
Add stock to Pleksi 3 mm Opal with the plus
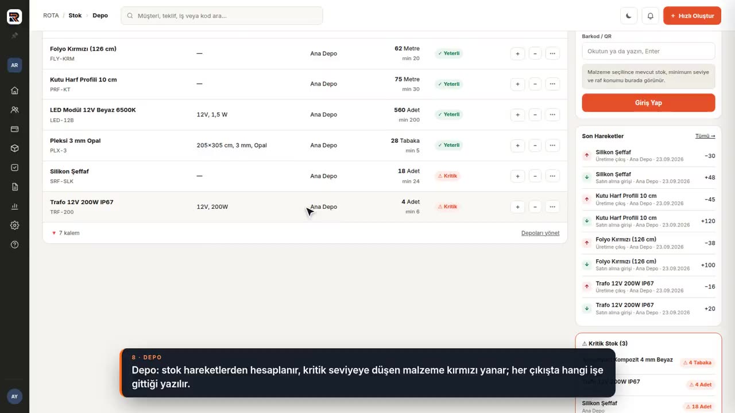pyautogui.click(x=517, y=145)
